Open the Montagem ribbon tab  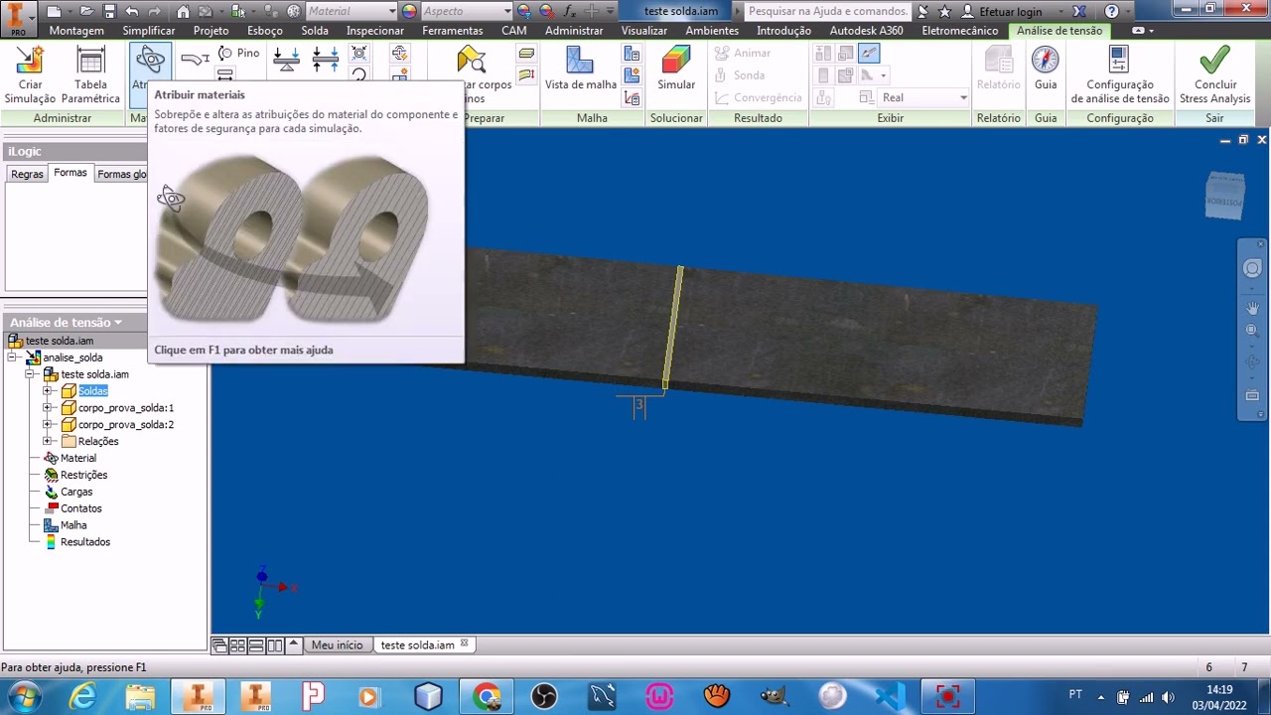click(76, 31)
